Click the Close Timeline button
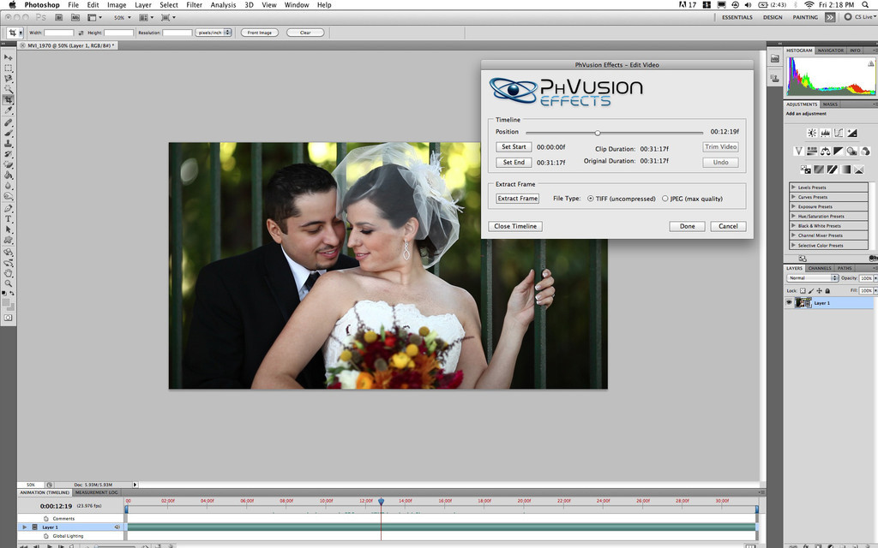The height and width of the screenshot is (548, 878). (515, 226)
